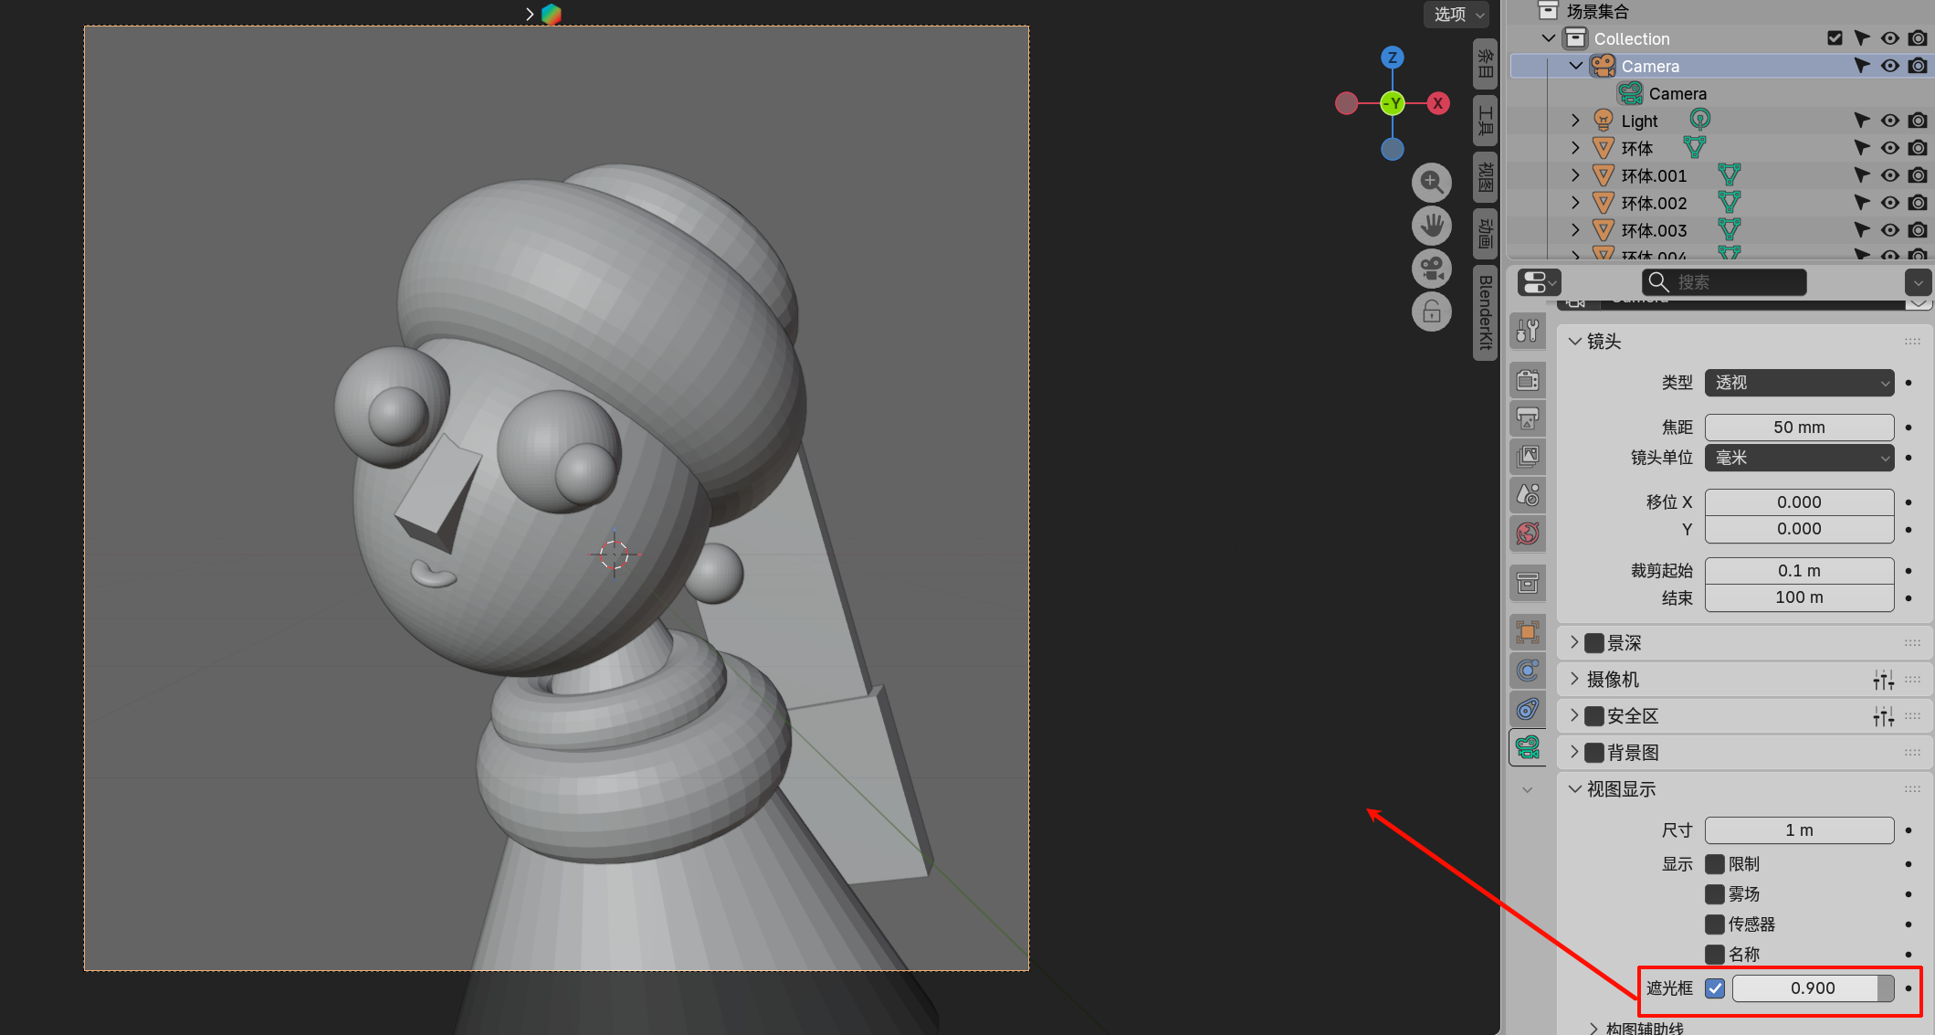Hide the Light object with eye icon

click(x=1889, y=121)
